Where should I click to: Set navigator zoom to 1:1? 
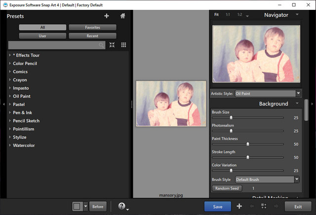[228, 15]
